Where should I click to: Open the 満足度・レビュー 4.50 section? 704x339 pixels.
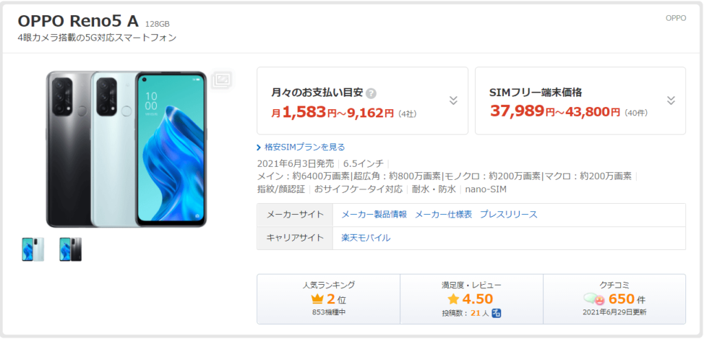tap(472, 299)
